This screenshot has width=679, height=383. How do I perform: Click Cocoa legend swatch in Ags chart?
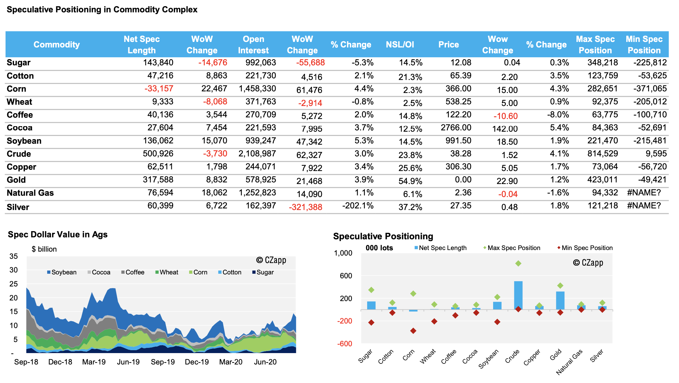coord(89,272)
